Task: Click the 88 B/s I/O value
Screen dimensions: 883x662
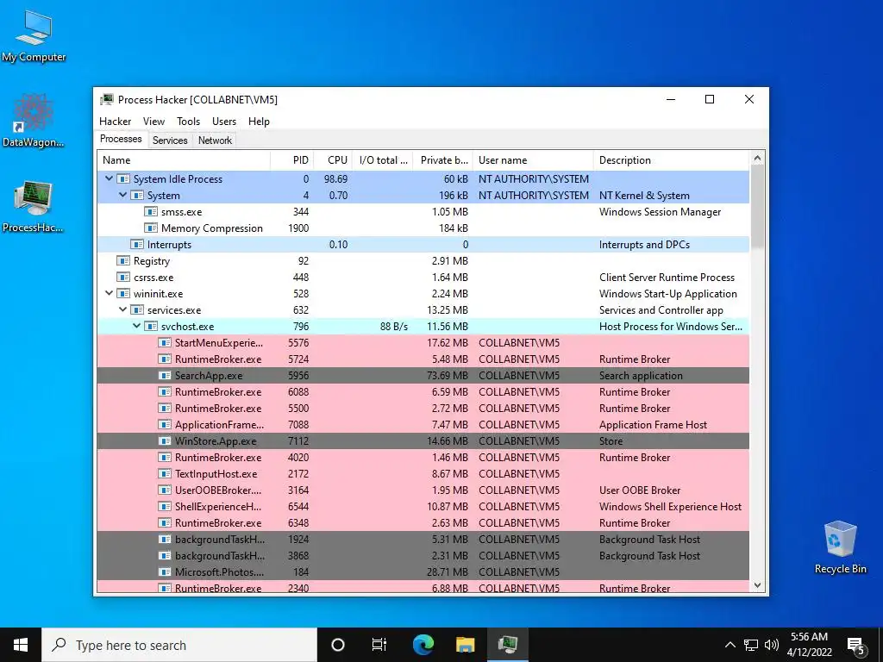Action: point(393,327)
